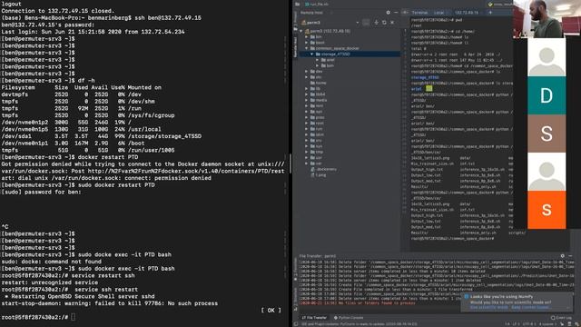Select the lib64 folder in remote tree
Image resolution: width=581 pixels, height=327 pixels.
coord(320,94)
